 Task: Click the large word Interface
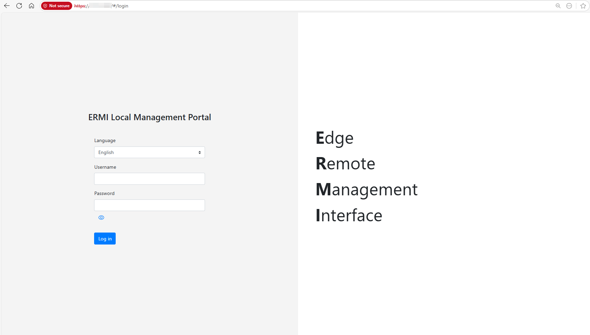click(349, 215)
